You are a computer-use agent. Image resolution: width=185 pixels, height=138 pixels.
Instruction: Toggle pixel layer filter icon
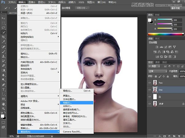tap(165, 66)
